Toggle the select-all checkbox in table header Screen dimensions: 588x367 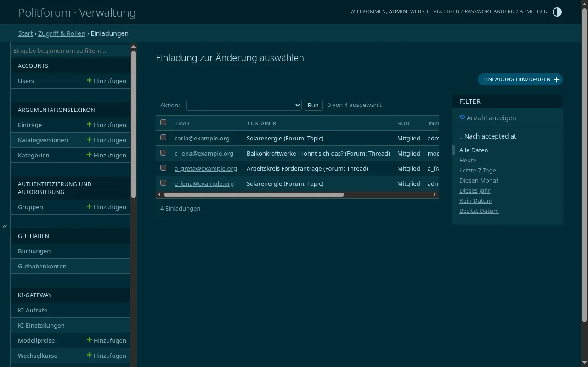tap(163, 122)
